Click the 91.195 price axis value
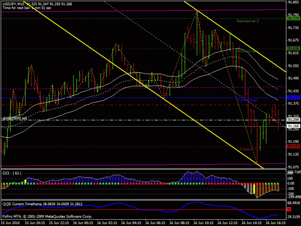This screenshot has height=226, width=301. tap(293, 142)
